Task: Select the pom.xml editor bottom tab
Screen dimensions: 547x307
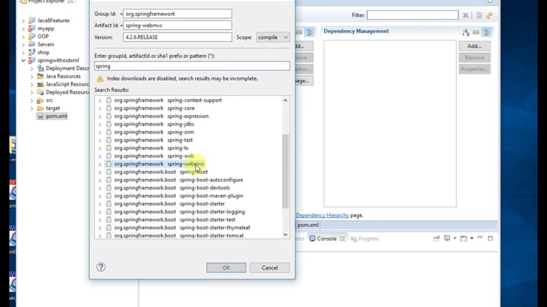Action: point(308,225)
